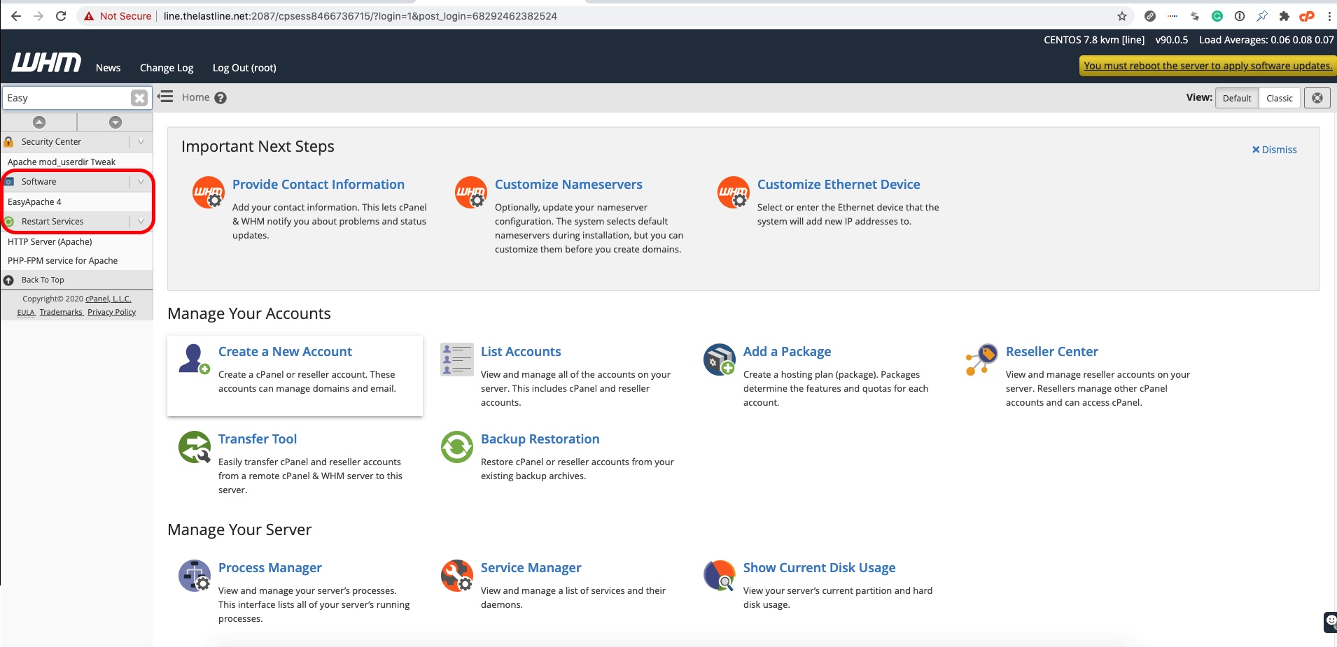
Task: Bookmark this page with the star icon
Action: [1122, 16]
